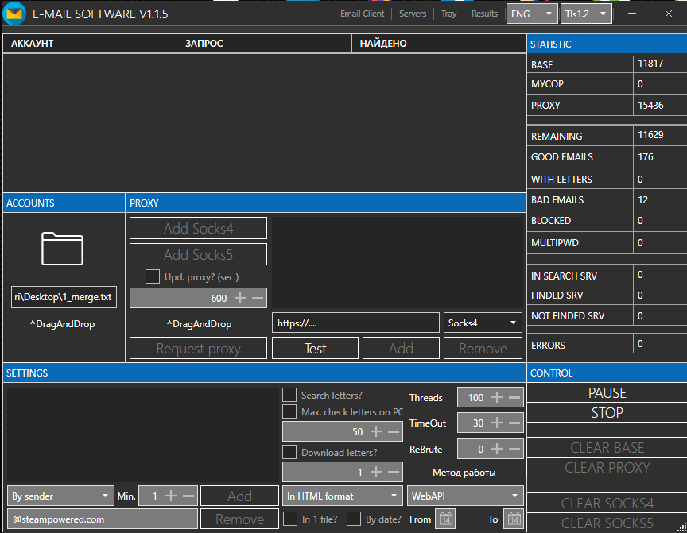Screen dimensions: 687x533
Task: Increase Min. value with plus
Action: (x=170, y=496)
